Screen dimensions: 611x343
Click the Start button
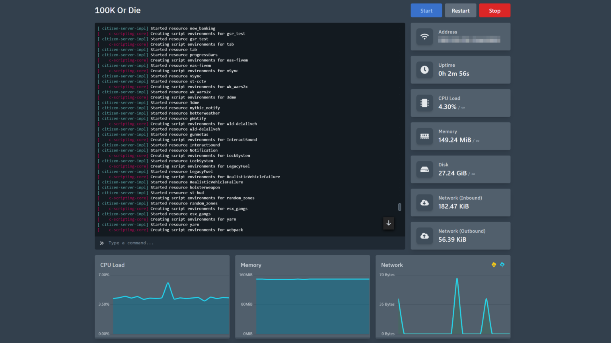coord(426,10)
